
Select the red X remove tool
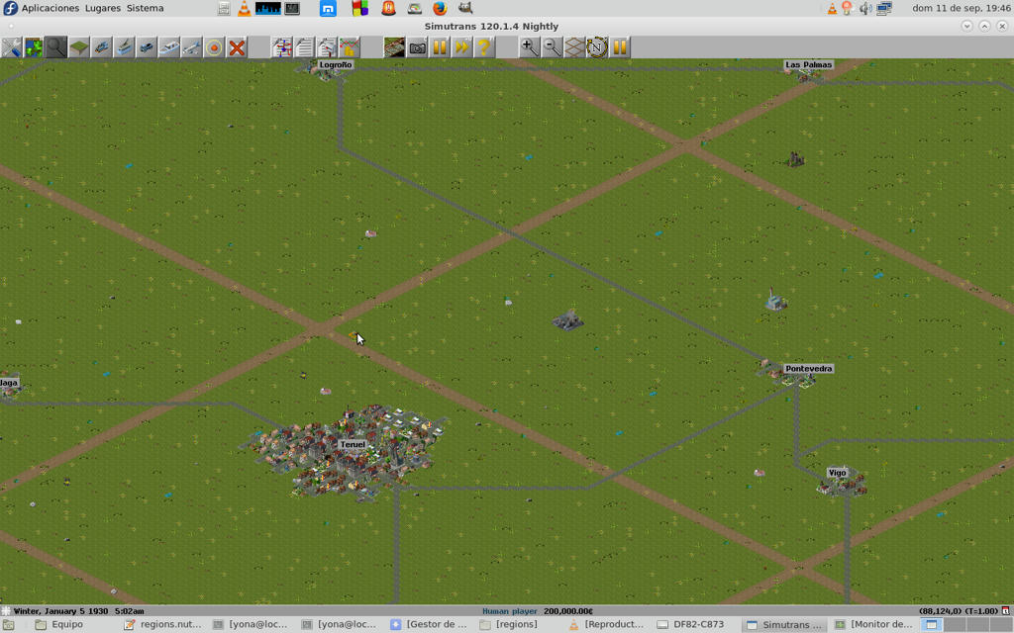coord(238,47)
